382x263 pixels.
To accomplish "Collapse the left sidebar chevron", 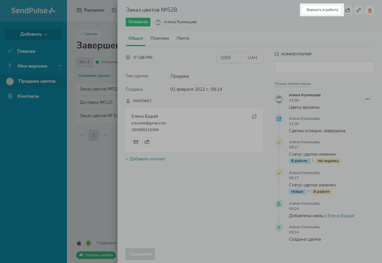I will point(62,235).
